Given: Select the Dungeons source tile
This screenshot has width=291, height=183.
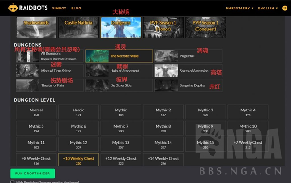Looking at the screenshot, I should click(x=121, y=27).
